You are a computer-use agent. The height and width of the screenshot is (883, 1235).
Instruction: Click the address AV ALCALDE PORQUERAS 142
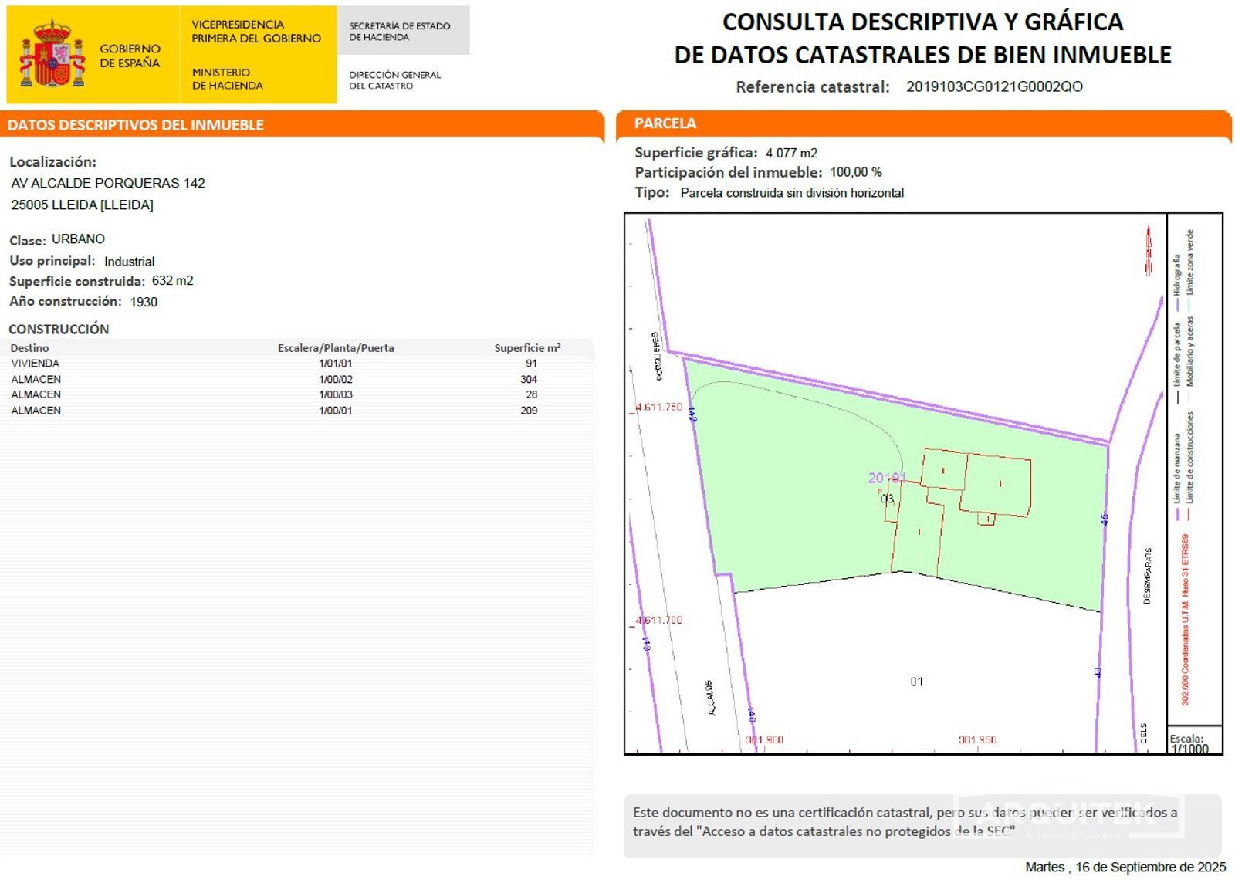coord(108,183)
